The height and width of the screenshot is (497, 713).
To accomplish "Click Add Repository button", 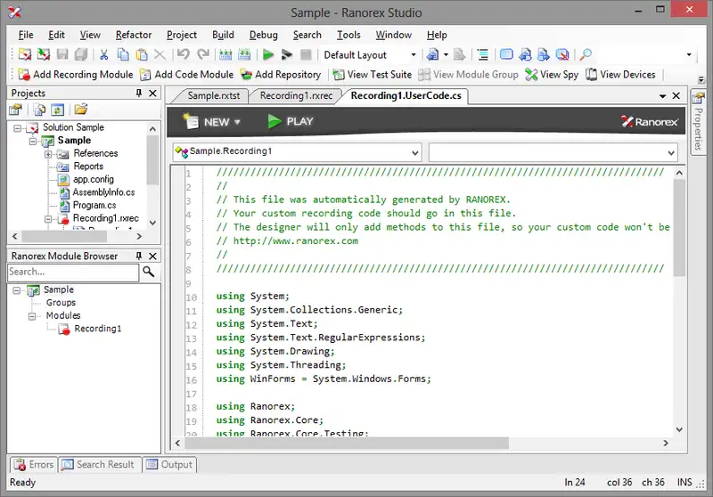I will click(x=281, y=75).
